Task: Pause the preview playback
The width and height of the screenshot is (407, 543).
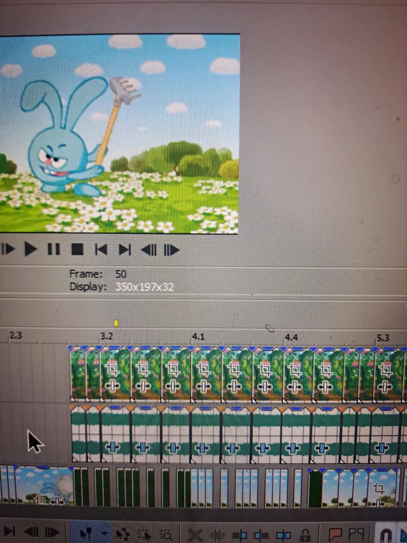Action: point(54,249)
